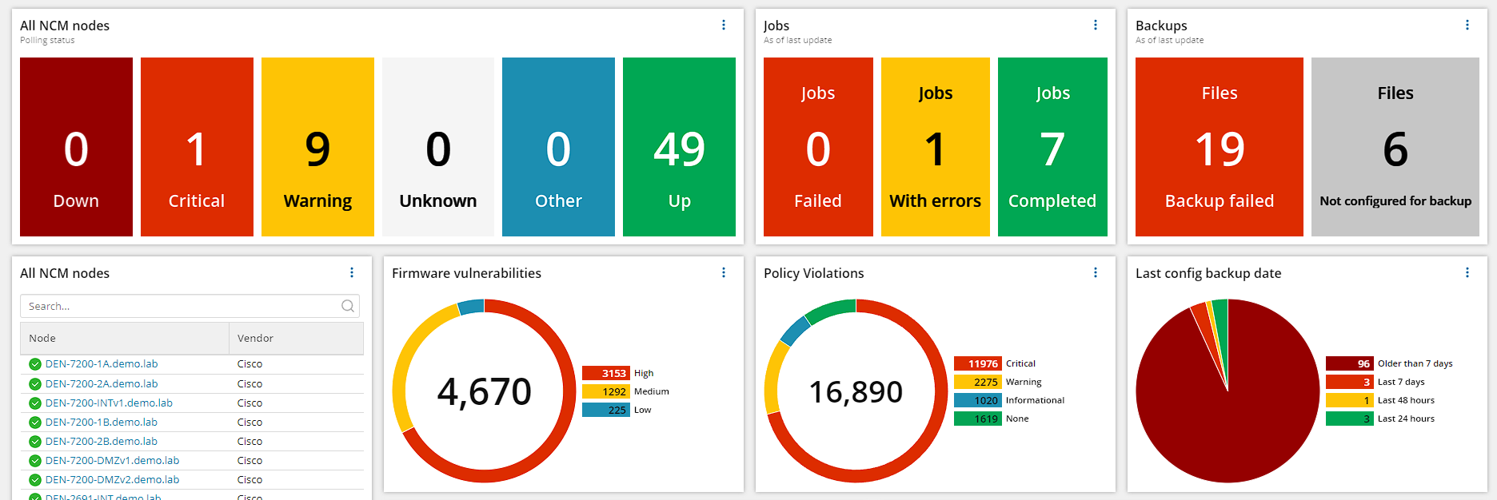Select the Informational policy violations legend swatch
1497x500 pixels.
(x=978, y=400)
